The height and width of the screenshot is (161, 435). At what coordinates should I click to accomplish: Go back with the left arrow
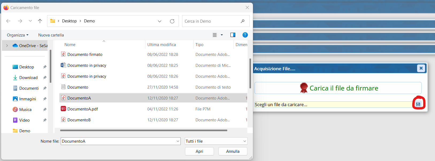tap(8, 21)
